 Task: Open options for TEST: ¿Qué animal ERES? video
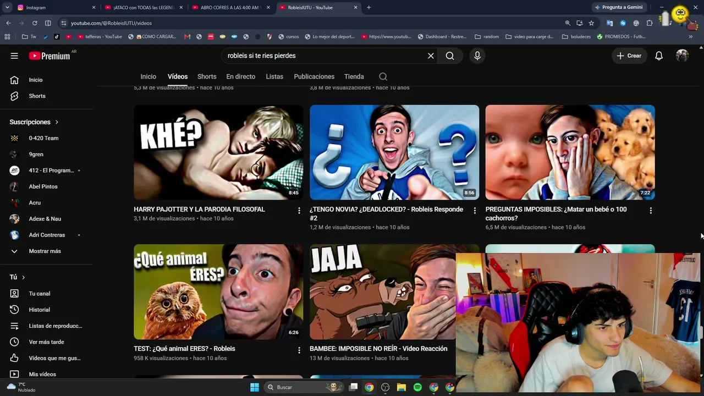click(299, 350)
